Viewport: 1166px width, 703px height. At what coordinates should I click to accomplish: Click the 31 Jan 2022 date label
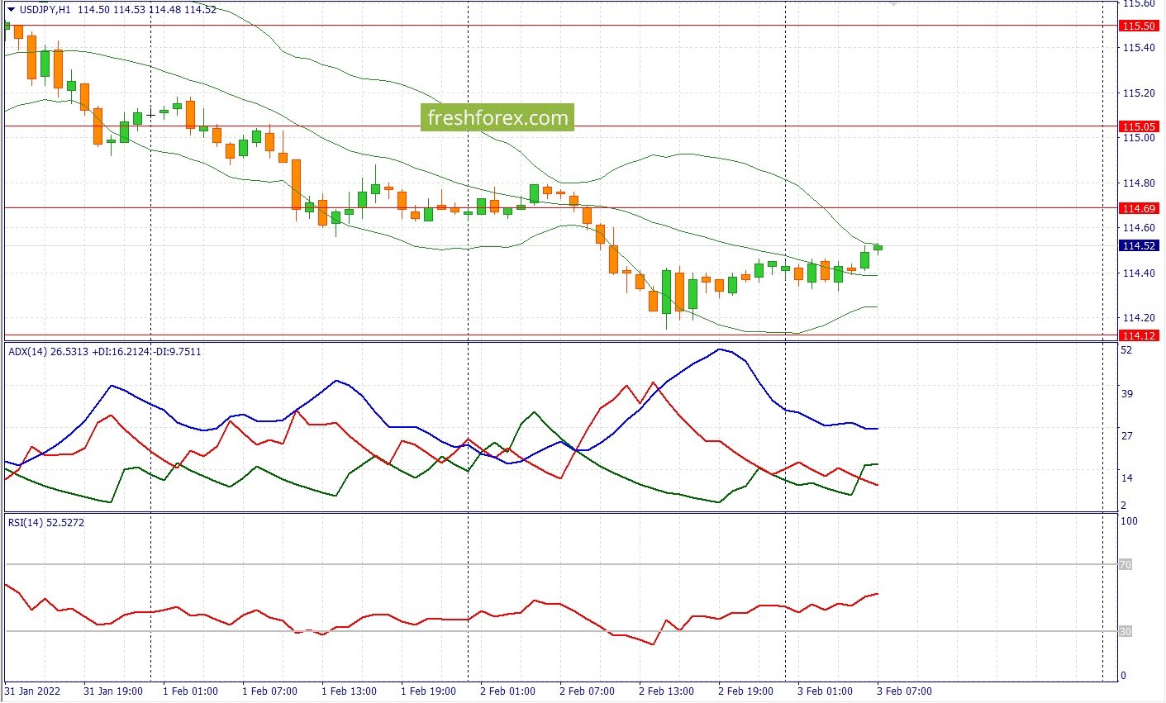(31, 691)
